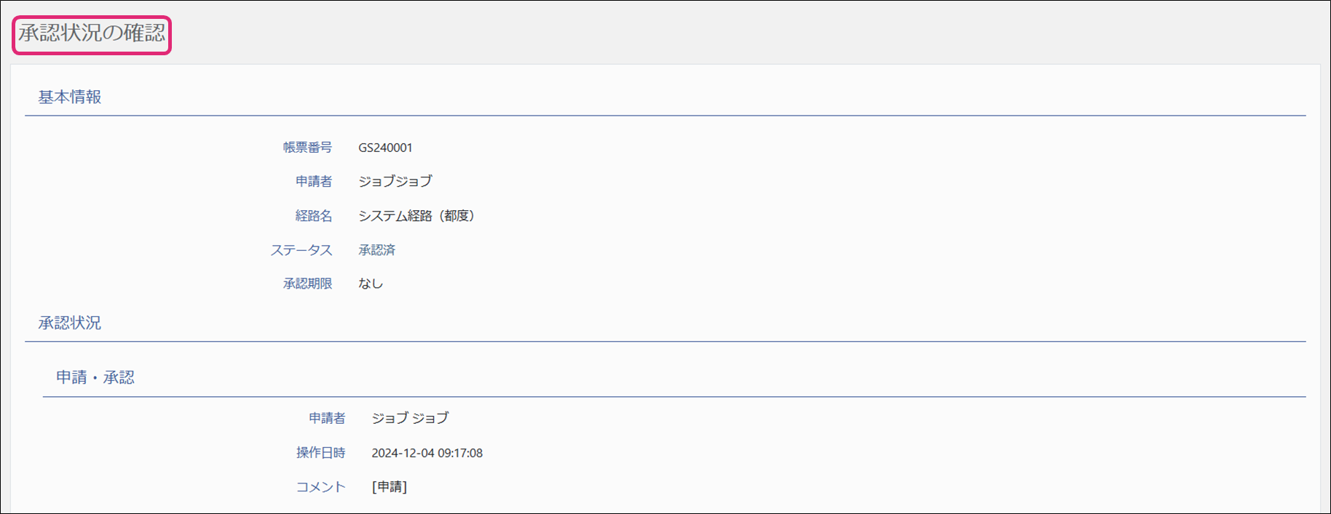Screen dimensions: 1331x514
Task: Click 申請者 label under 申請・承認
Action: (327, 418)
